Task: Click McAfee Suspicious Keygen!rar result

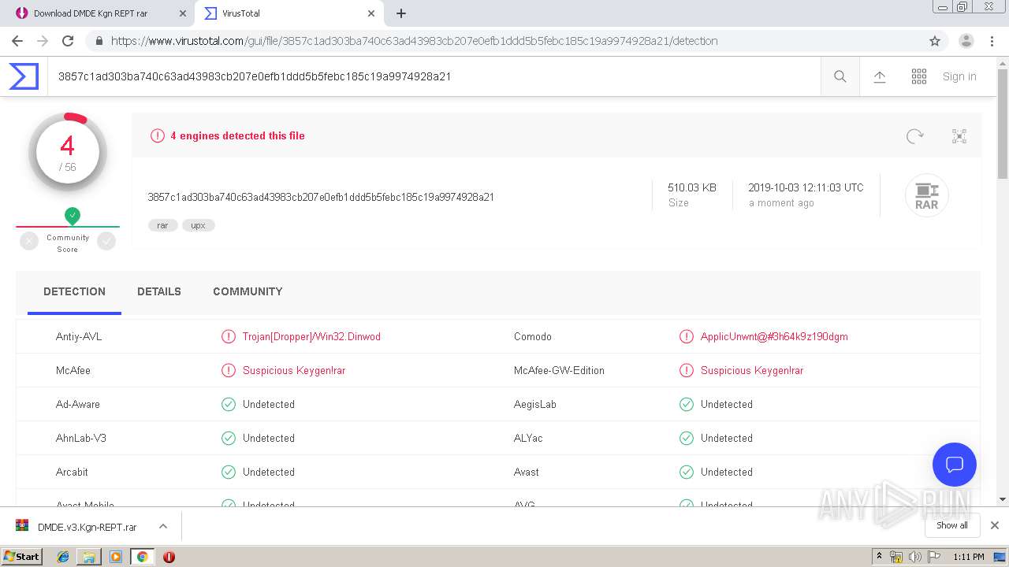Action: pos(294,370)
